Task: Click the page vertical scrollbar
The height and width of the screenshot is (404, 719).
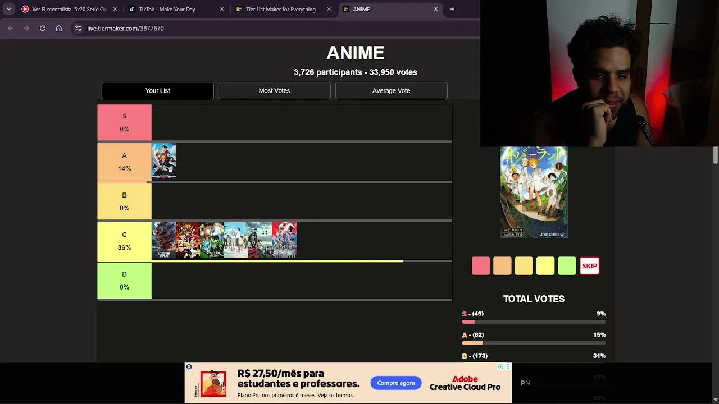Action: pos(716,154)
